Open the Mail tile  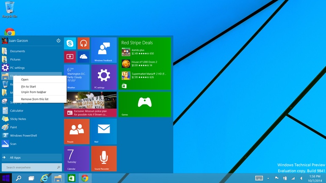pos(104,131)
